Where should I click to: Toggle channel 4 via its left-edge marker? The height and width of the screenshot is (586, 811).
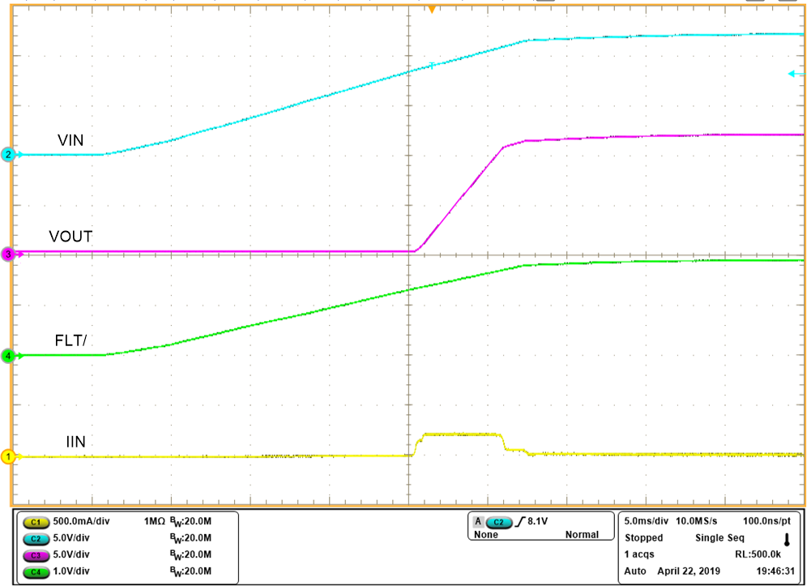coord(6,355)
